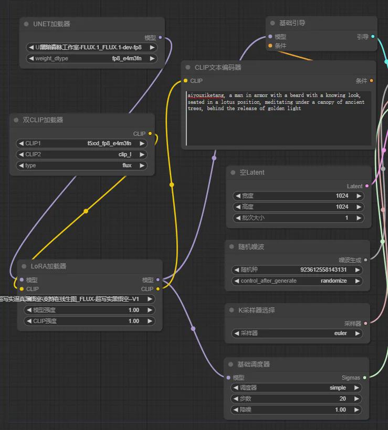
Task: Collapse the LoRA加载器 node using its title dot
Action: (x=24, y=266)
